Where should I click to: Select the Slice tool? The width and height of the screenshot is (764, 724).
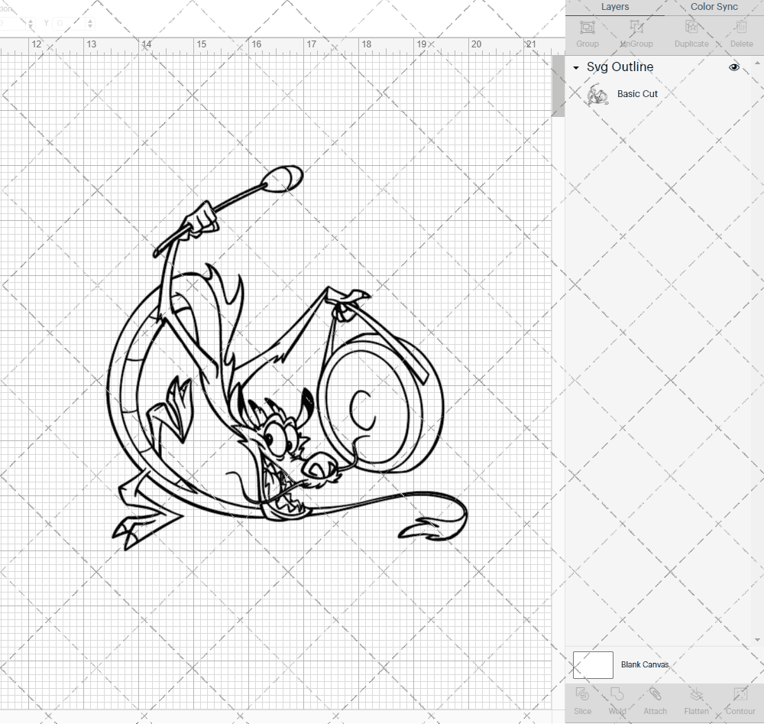click(x=583, y=700)
